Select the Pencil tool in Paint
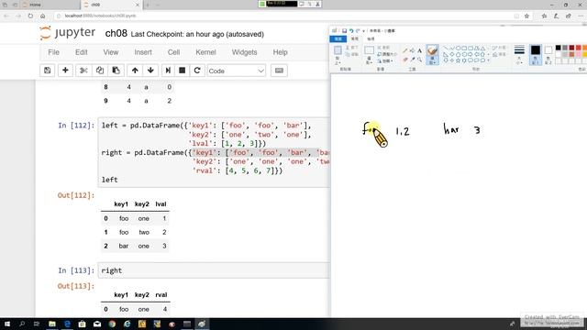This screenshot has height=330, width=587. point(405,50)
